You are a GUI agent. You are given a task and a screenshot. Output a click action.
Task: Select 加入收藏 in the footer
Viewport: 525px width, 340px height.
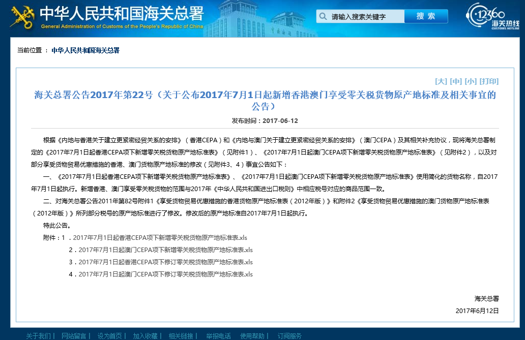pos(145,336)
